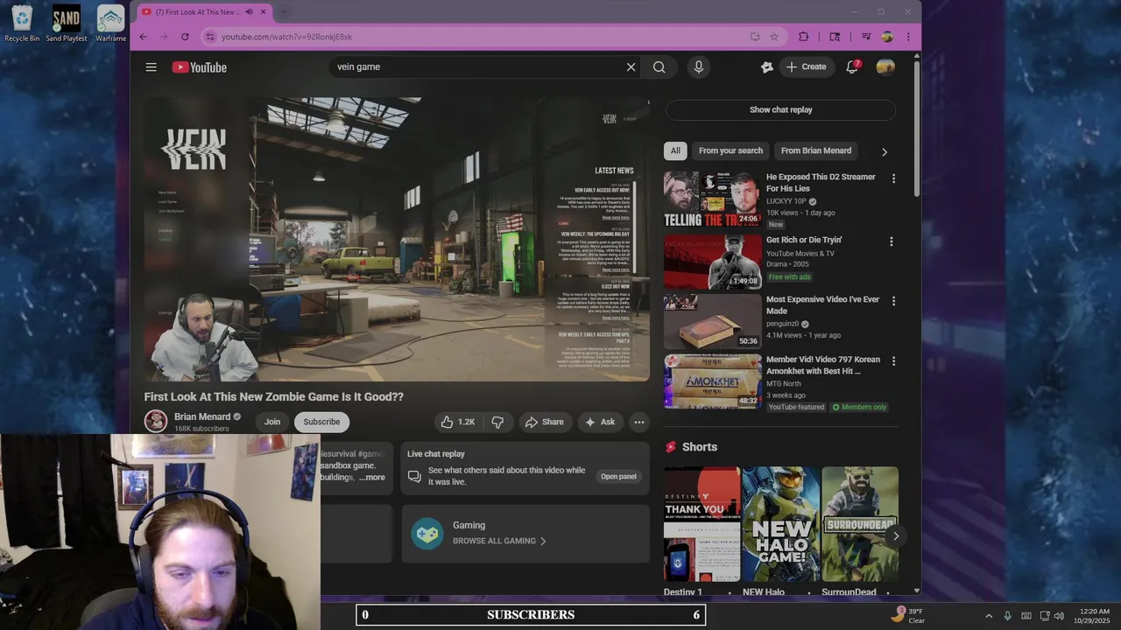Viewport: 1121px width, 630px height.
Task: Dislike the video with thumbs down
Action: point(497,422)
